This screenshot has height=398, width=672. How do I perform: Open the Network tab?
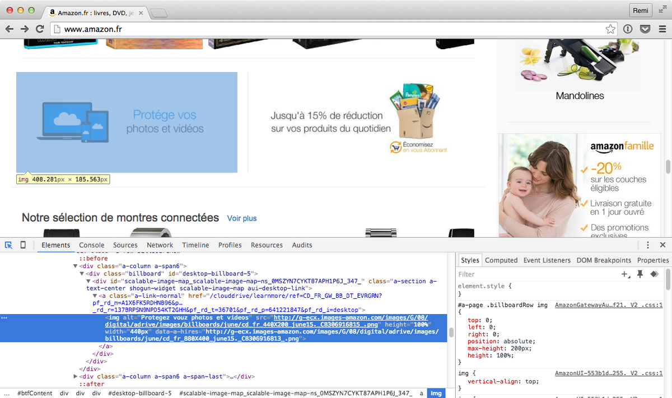[160, 245]
